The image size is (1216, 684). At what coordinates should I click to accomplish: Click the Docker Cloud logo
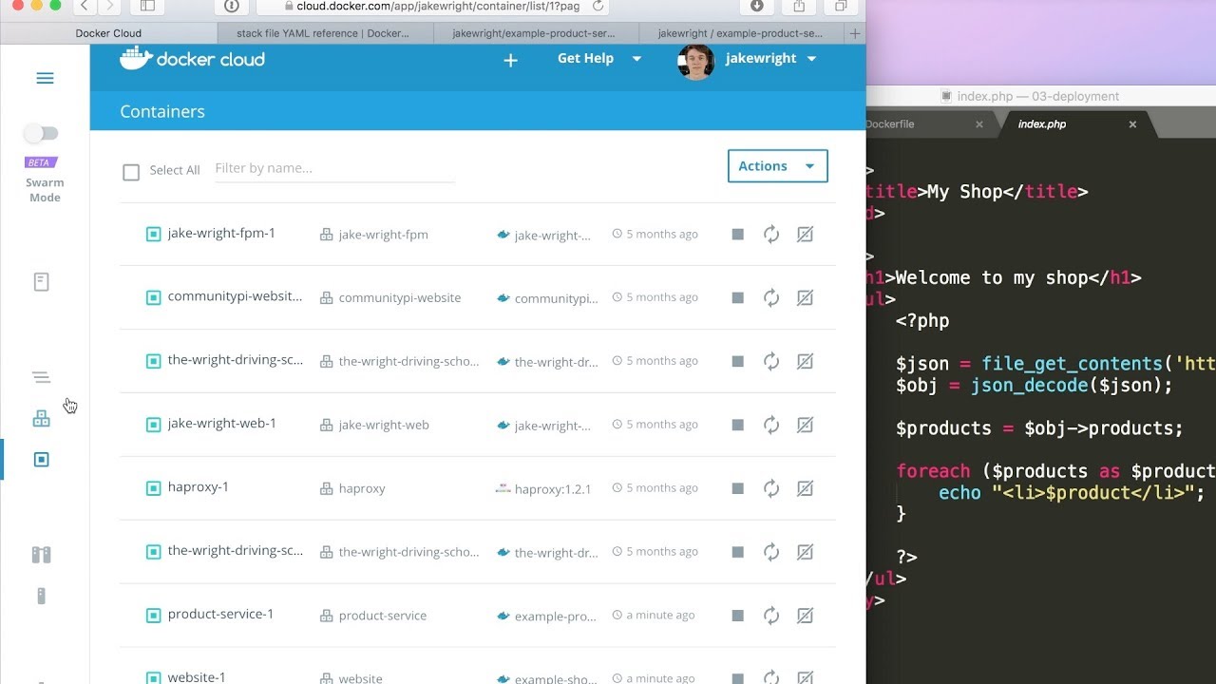coord(192,59)
